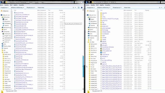Sort by Дата изменения in left window
This screenshot has width=165, height=93.
pos(42,10)
